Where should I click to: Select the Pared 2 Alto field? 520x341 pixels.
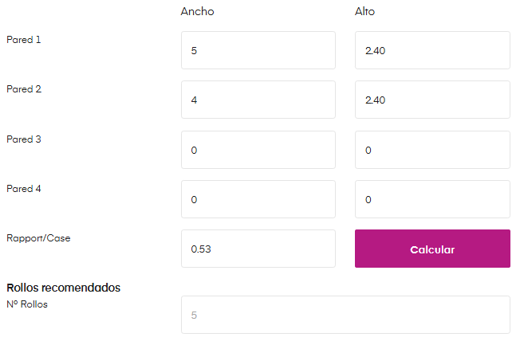431,100
